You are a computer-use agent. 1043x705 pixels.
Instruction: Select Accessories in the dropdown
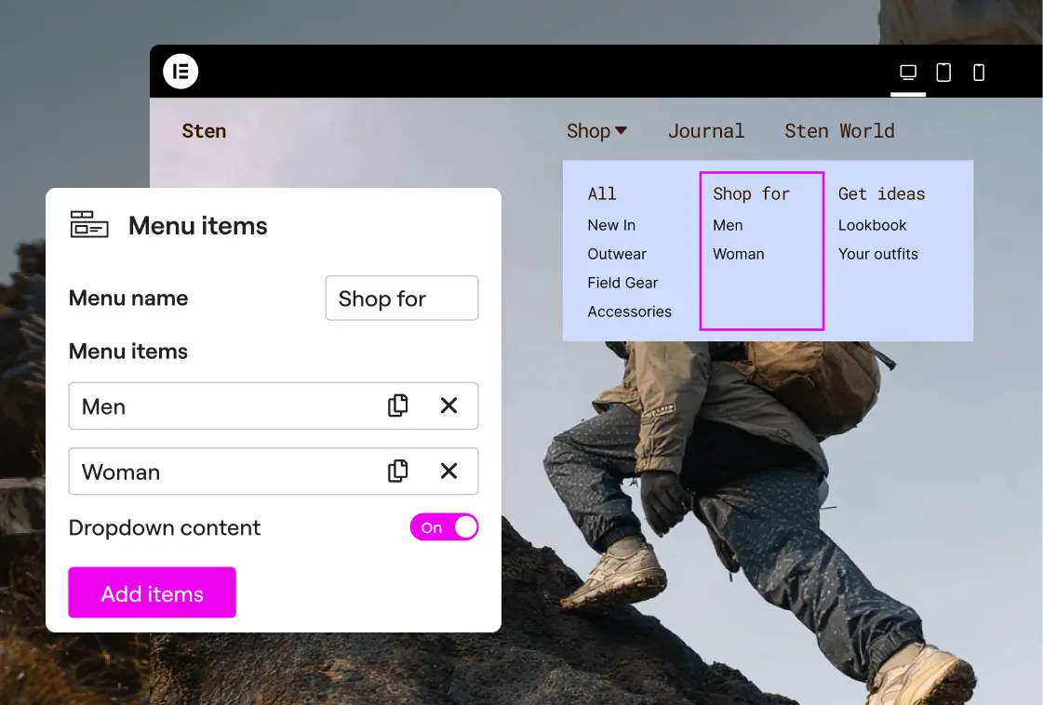point(629,312)
